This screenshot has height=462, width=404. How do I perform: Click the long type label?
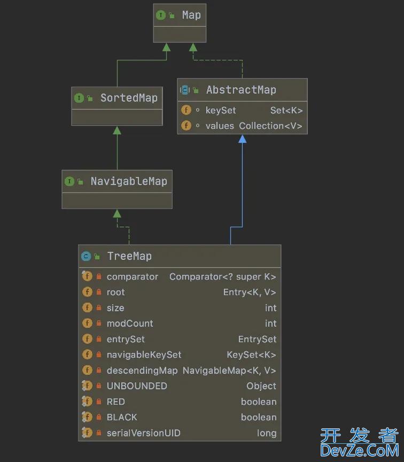pyautogui.click(x=267, y=434)
